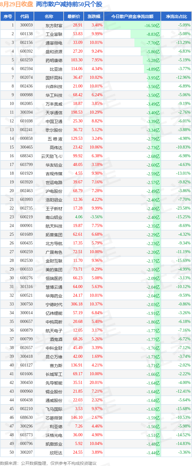Image resolution: width=192 pixels, height=466 pixels.
Task: Select stock name 华工科技
Action: (54, 95)
